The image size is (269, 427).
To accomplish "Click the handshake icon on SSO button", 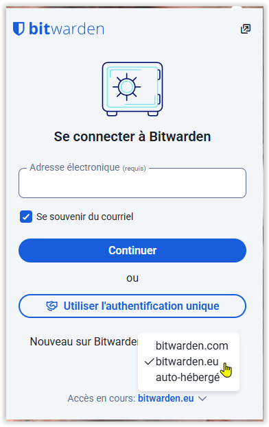I will click(x=51, y=306).
